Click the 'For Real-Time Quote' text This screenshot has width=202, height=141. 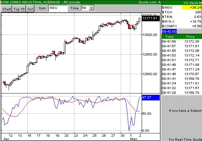pyautogui.click(x=185, y=139)
